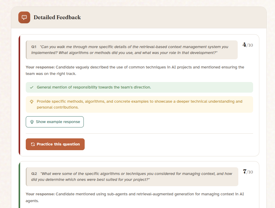This screenshot has height=208, width=275.
Task: Click the lightbulb icon inside Show example response
Action: coord(32,122)
